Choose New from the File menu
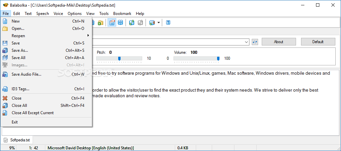341x151 pixels. 46,21
